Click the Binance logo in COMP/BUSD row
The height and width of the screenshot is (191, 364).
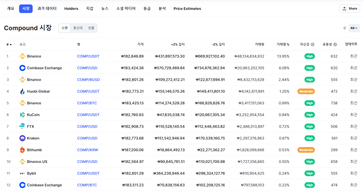[x=22, y=80]
